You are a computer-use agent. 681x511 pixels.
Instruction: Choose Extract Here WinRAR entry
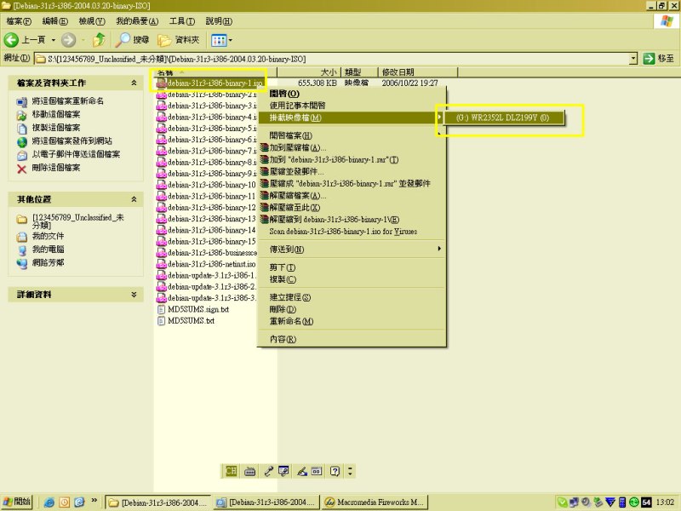(352, 207)
